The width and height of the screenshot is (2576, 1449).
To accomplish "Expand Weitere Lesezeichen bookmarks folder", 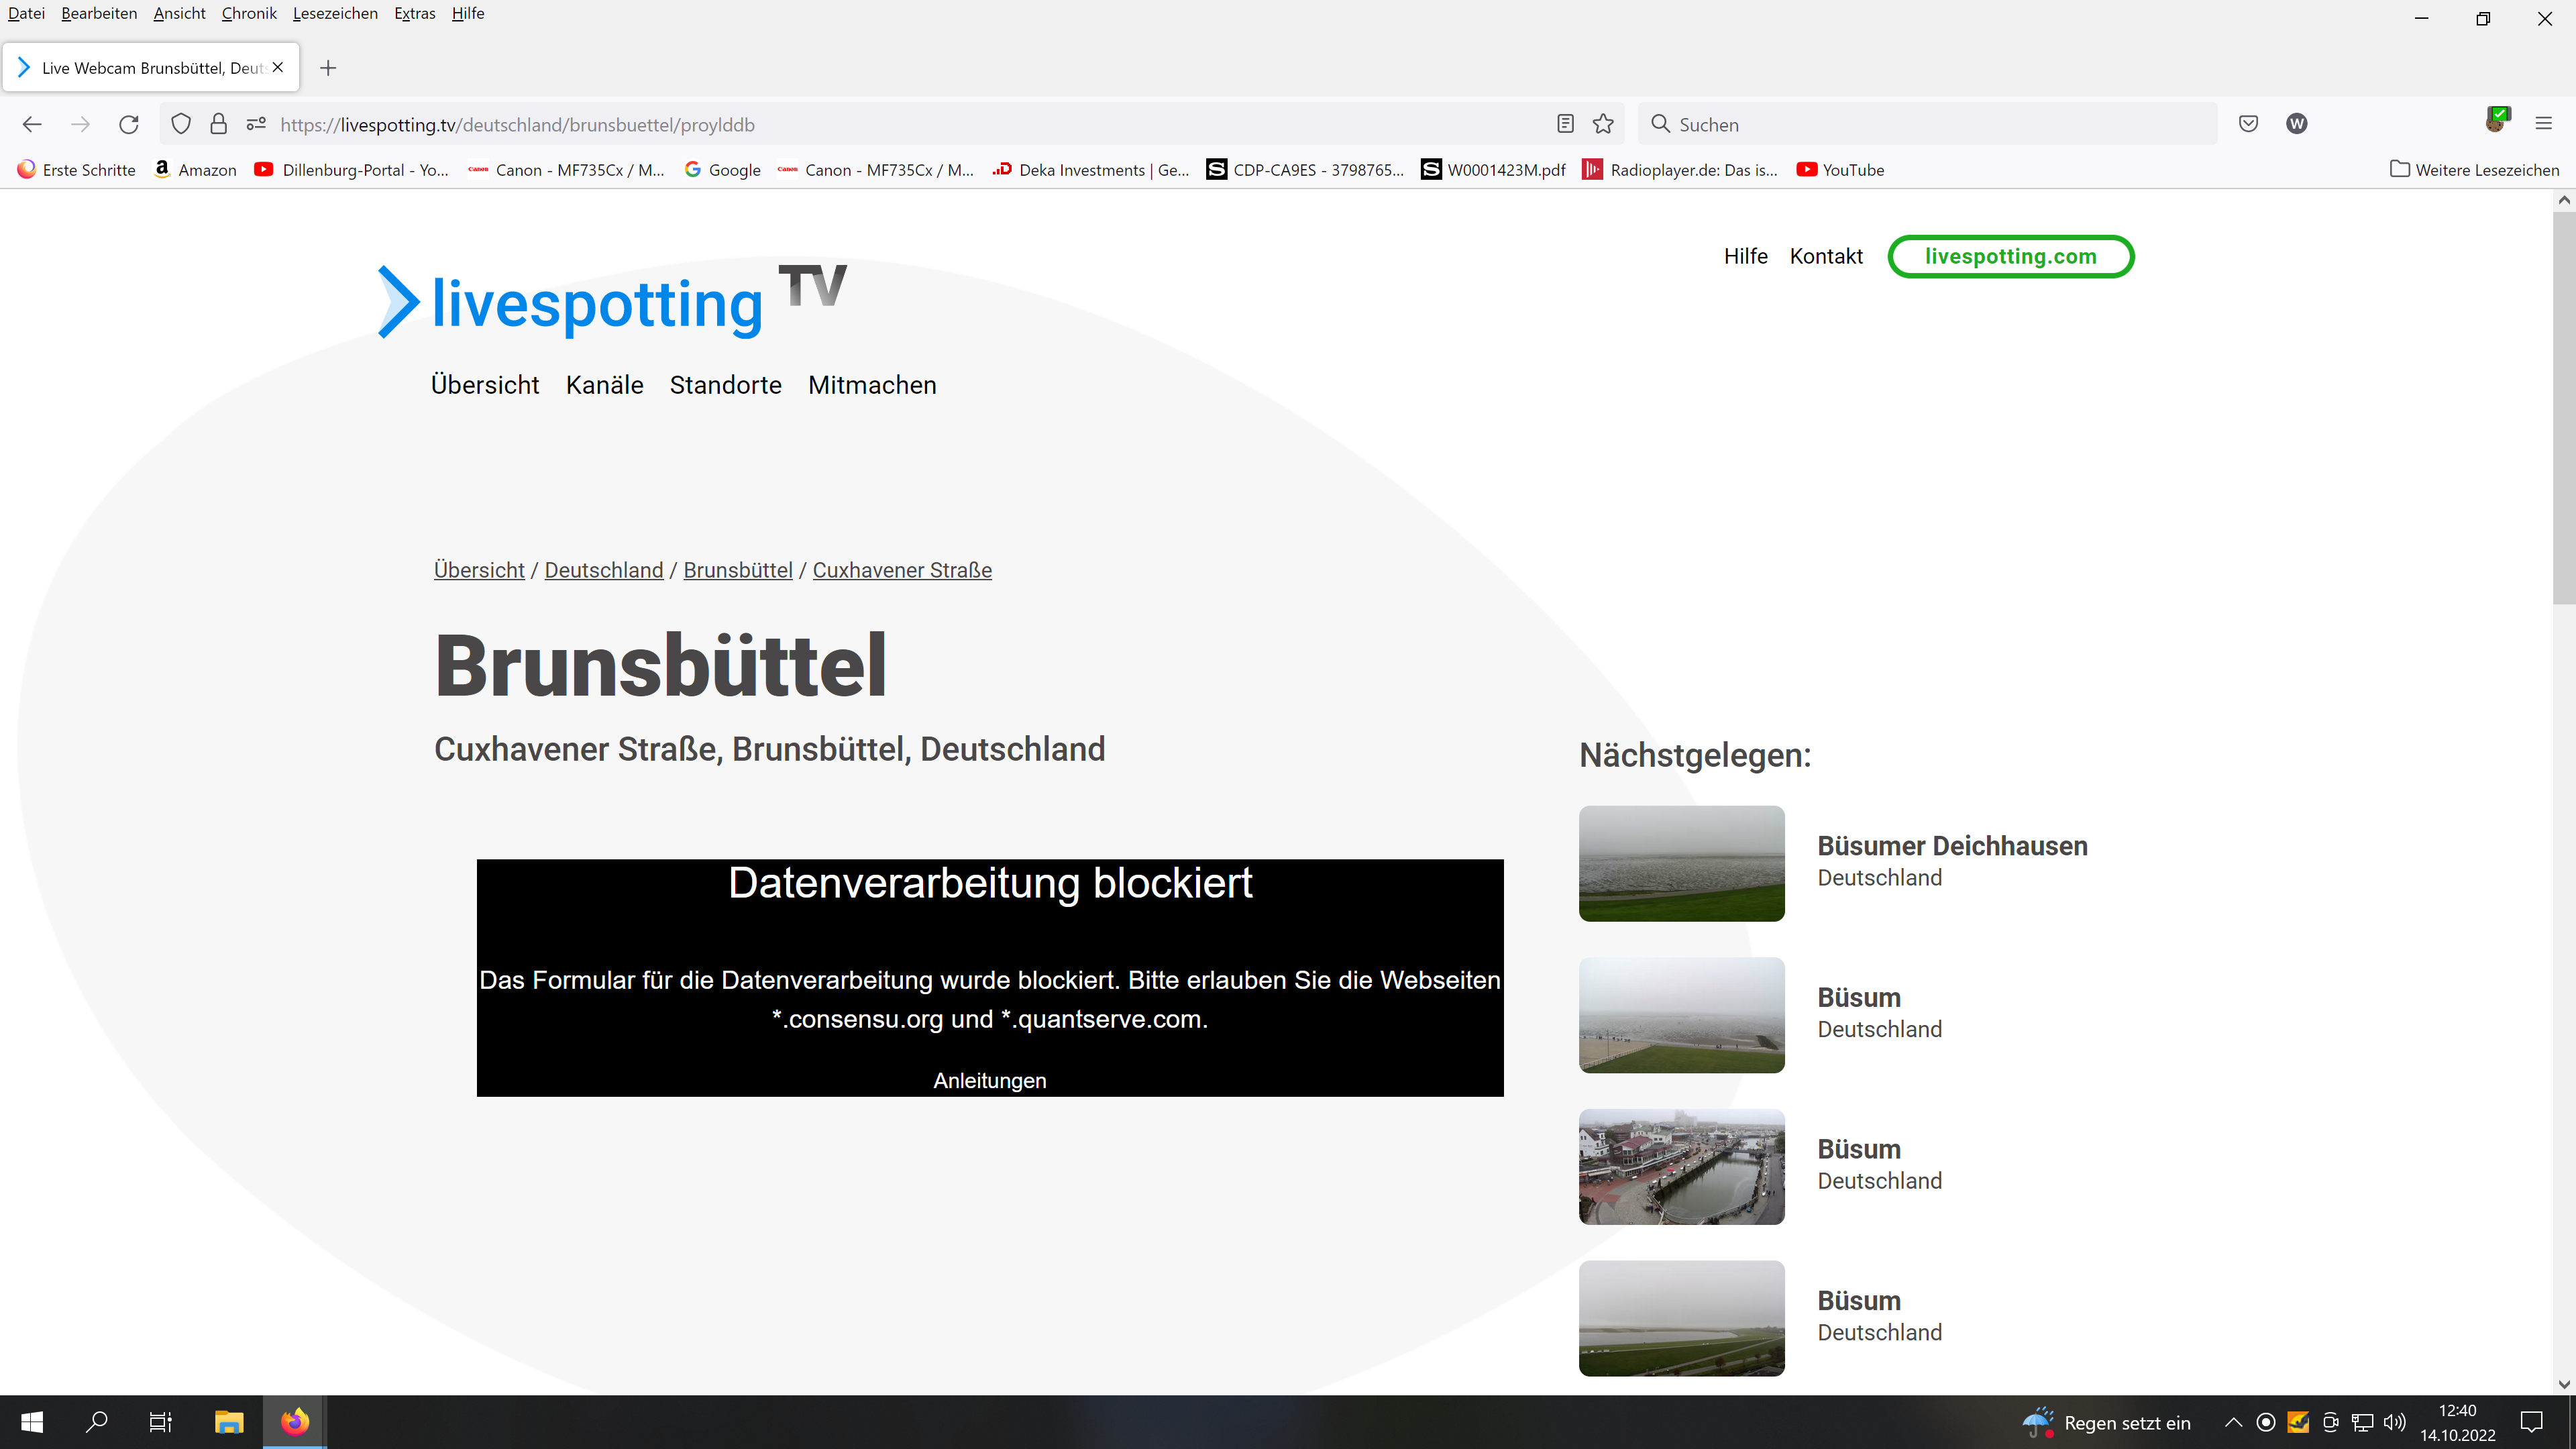I will [x=2474, y=170].
